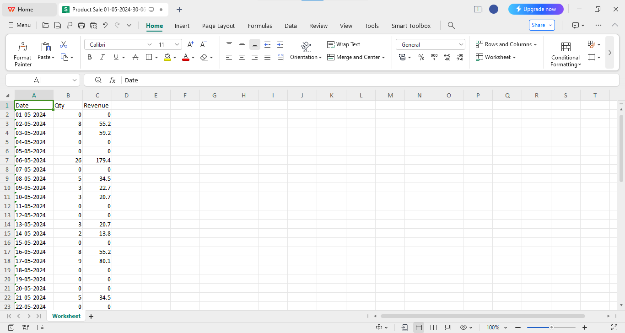Click the Upgrade now button
The image size is (625, 333).
click(536, 9)
